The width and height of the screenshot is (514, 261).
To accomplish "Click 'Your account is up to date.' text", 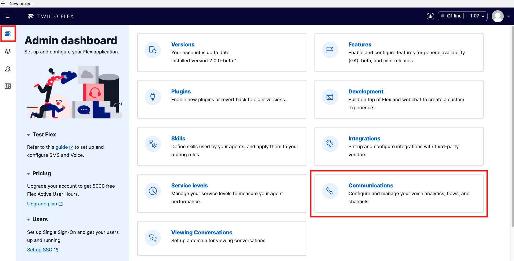I will 201,53.
